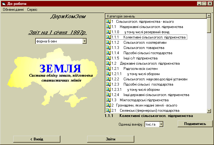The height and width of the screenshot is (145, 214).
Task: Close the До роботи window
Action: 210,4
